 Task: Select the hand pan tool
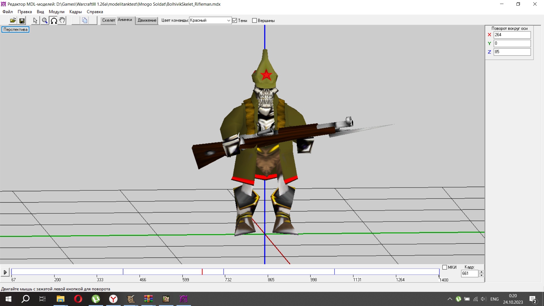62,20
